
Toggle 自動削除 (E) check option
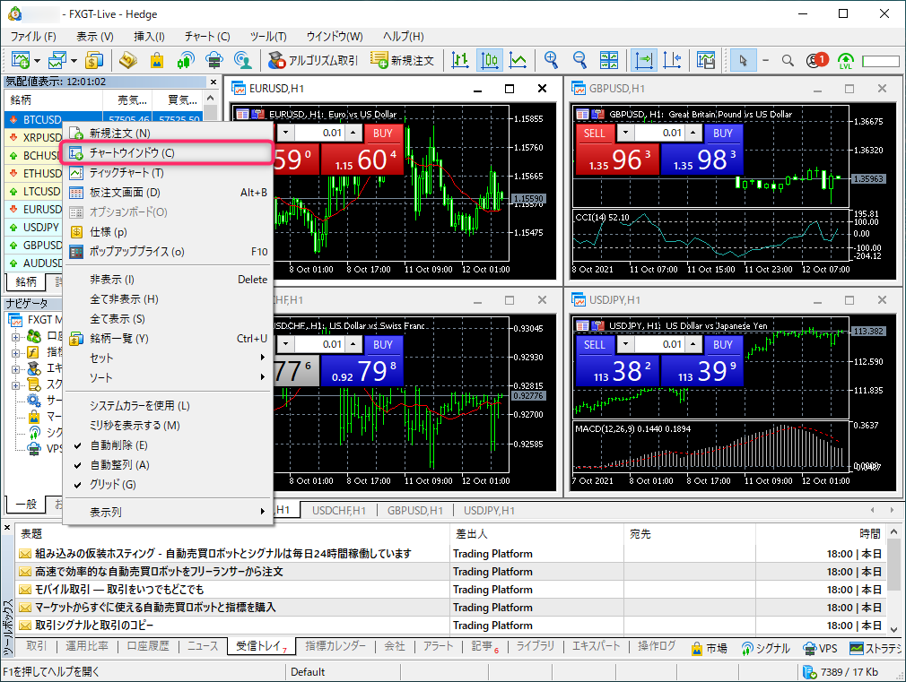coord(167,445)
